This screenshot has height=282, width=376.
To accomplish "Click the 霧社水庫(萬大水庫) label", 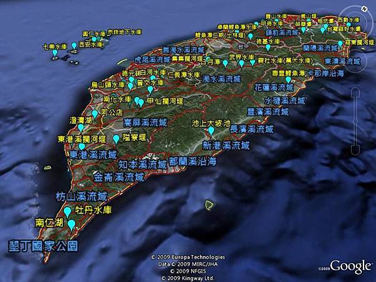I will [285, 60].
